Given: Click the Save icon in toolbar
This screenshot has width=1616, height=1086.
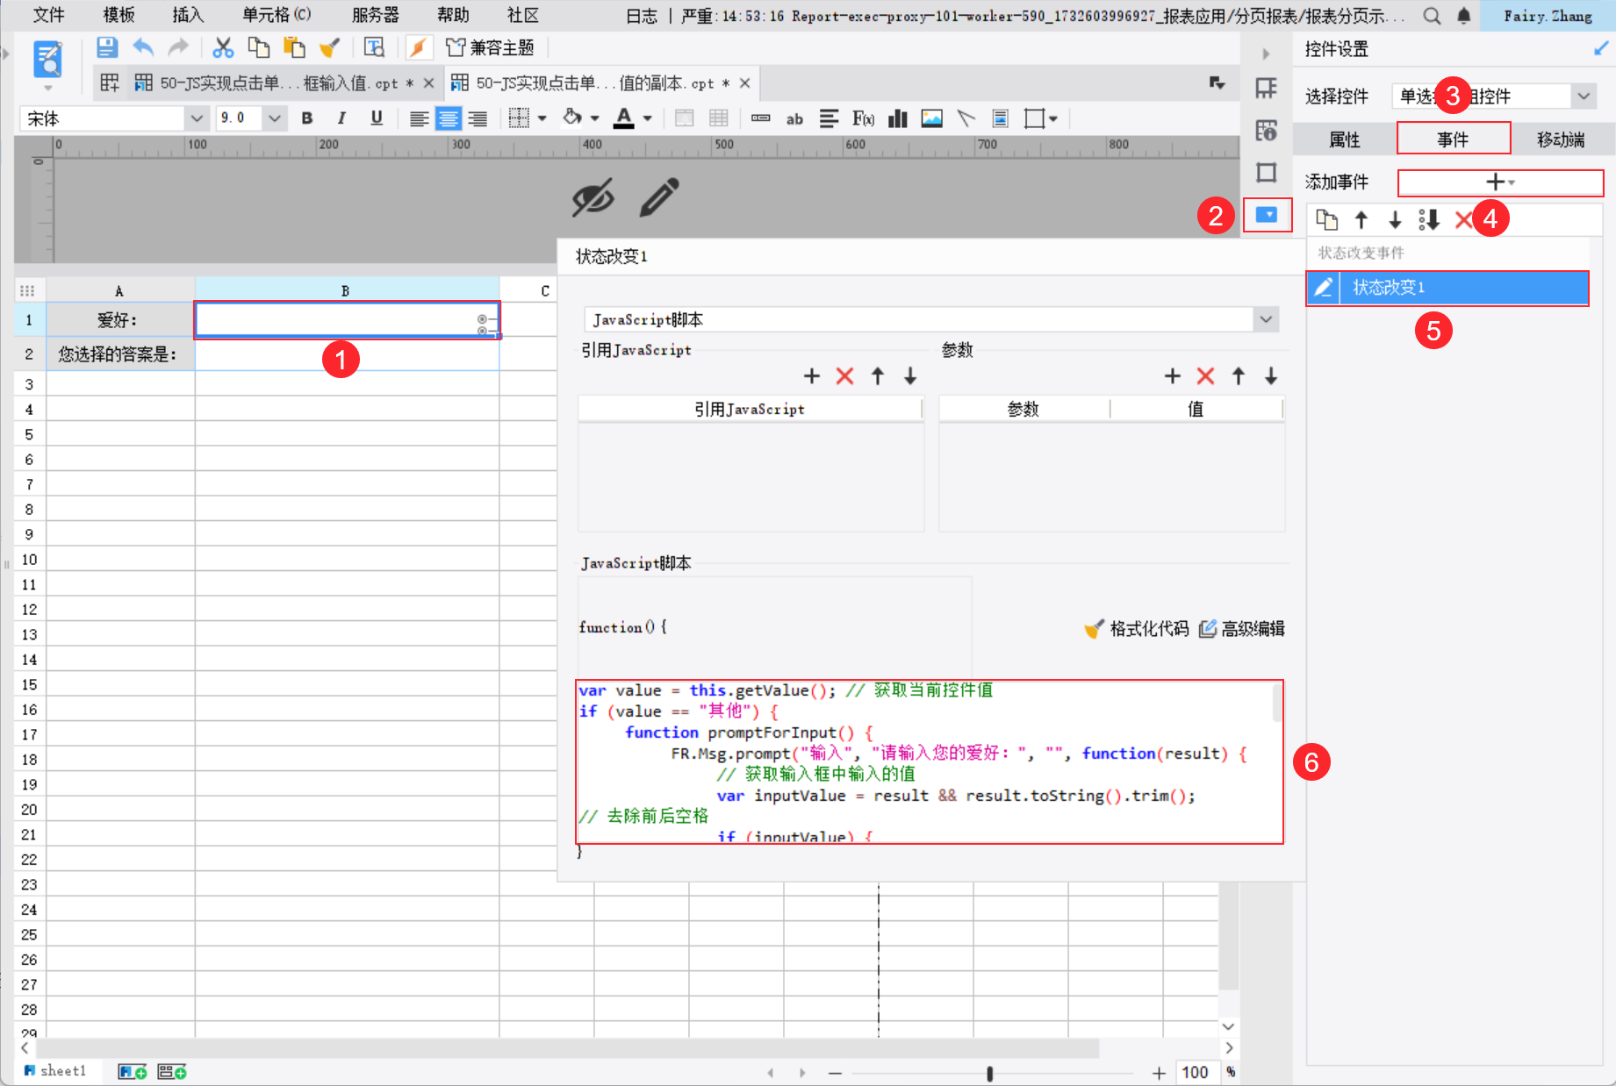Looking at the screenshot, I should point(106,47).
